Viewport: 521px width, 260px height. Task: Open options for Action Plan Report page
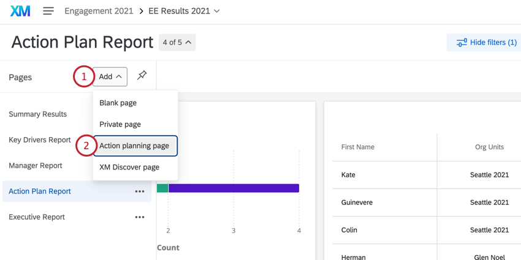click(140, 191)
